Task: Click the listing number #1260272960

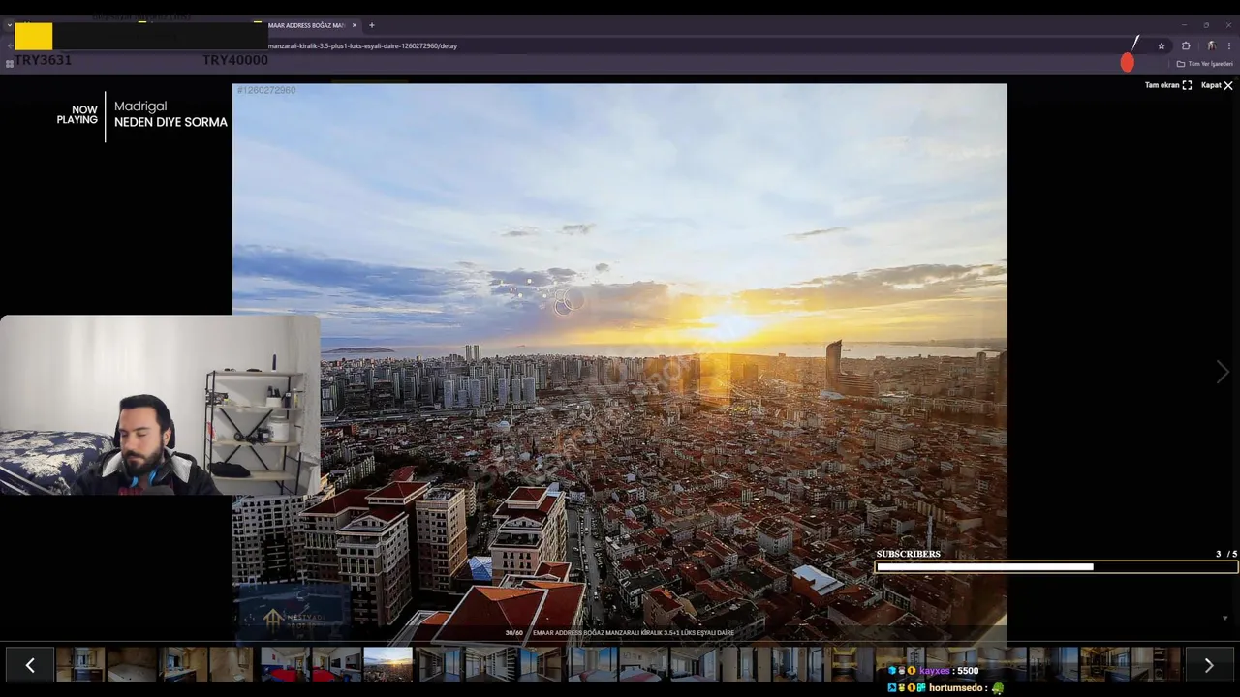Action: 266,90
